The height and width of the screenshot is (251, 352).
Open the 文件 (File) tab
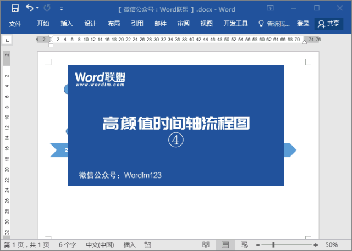pyautogui.click(x=15, y=24)
